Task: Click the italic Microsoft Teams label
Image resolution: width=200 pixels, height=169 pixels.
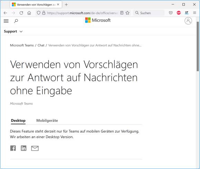Action: click(21, 104)
